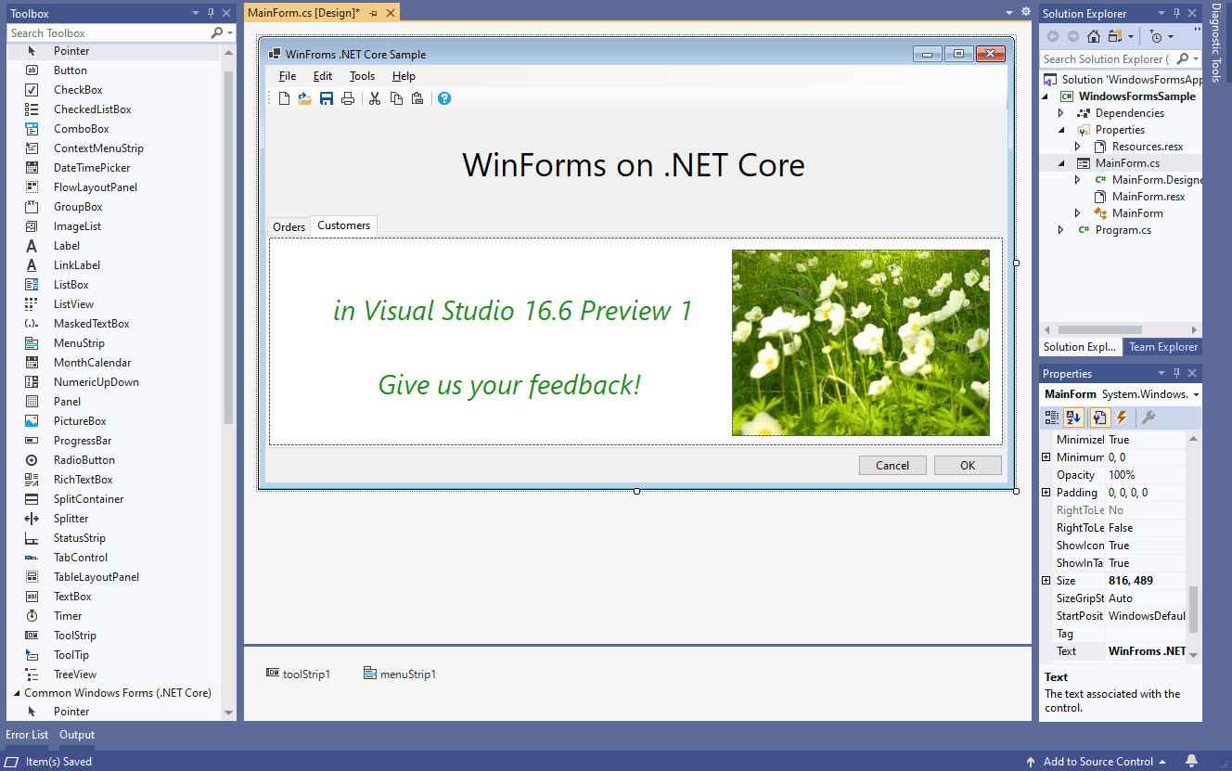The width and height of the screenshot is (1232, 771).
Task: Open the MainForm object dropdown in Properties
Action: tap(1196, 394)
